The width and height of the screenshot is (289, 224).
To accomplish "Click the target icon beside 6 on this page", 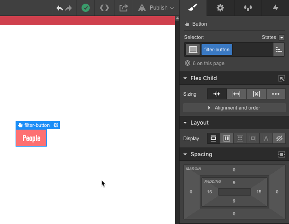I will [x=187, y=63].
